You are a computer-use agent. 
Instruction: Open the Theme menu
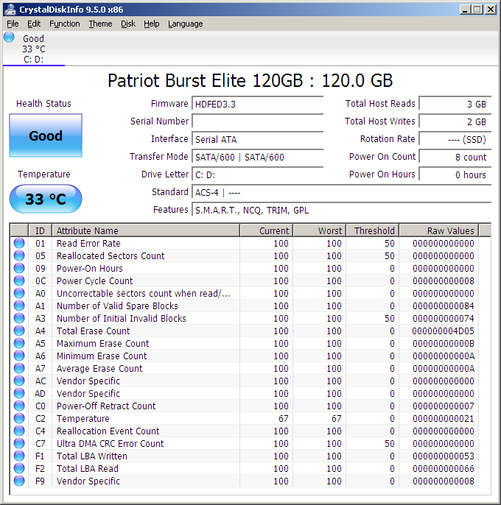pyautogui.click(x=101, y=24)
